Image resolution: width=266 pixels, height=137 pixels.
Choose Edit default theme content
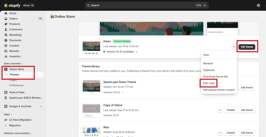coord(219,90)
